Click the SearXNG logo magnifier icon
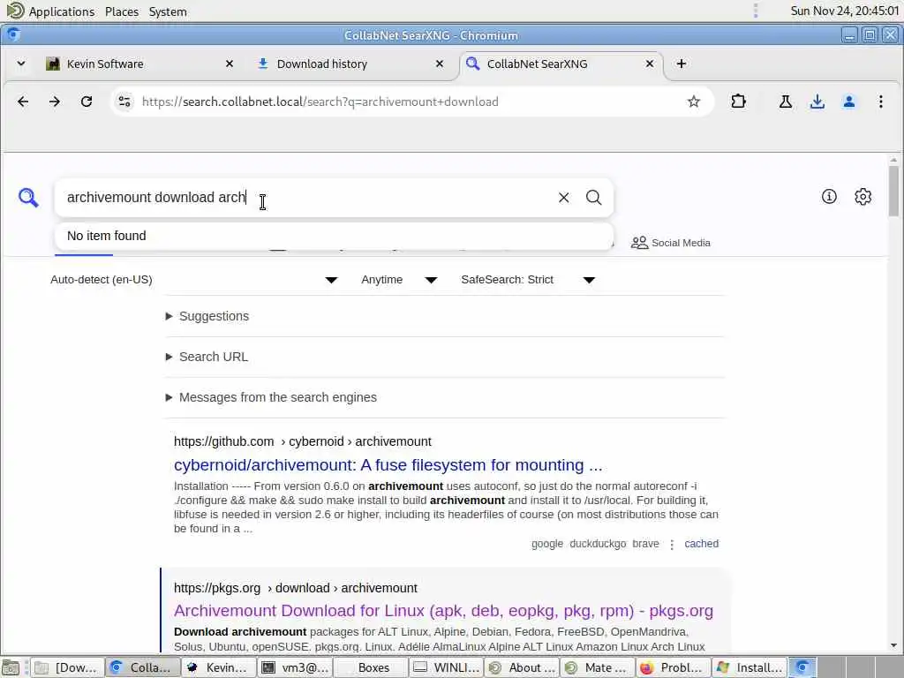904x678 pixels. 28,198
